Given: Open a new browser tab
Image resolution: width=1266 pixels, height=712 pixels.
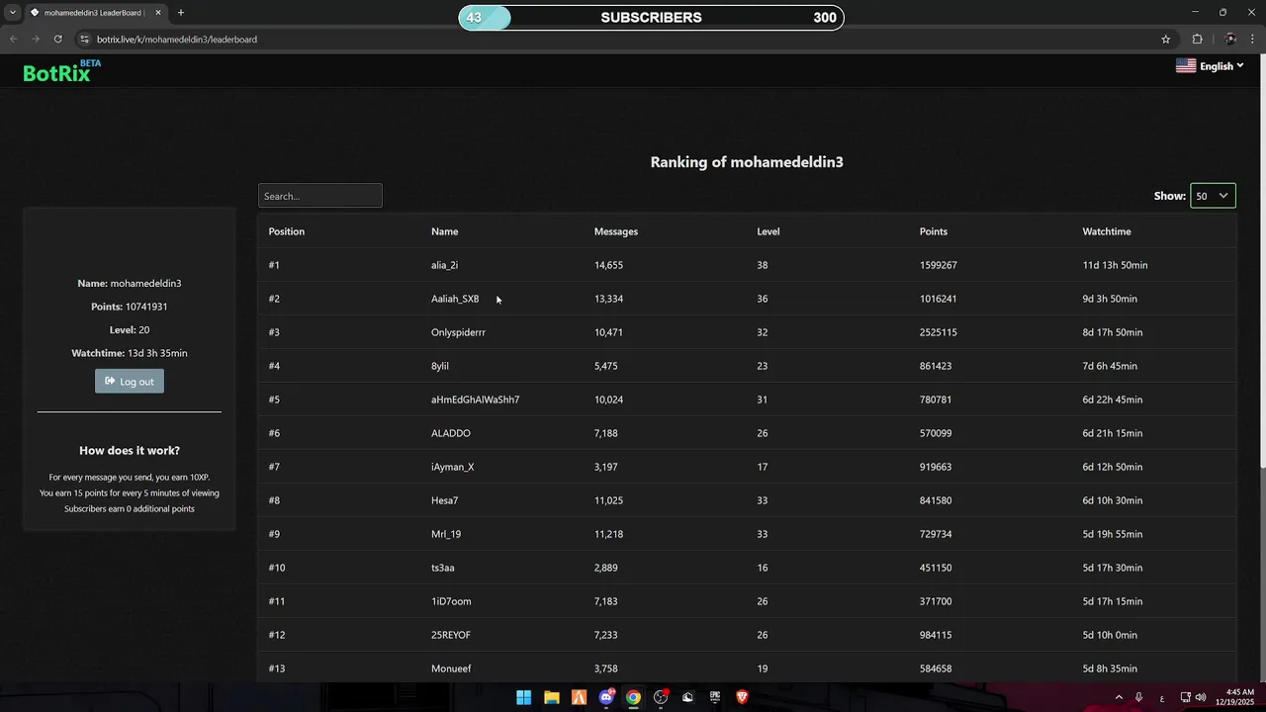Looking at the screenshot, I should click(180, 13).
